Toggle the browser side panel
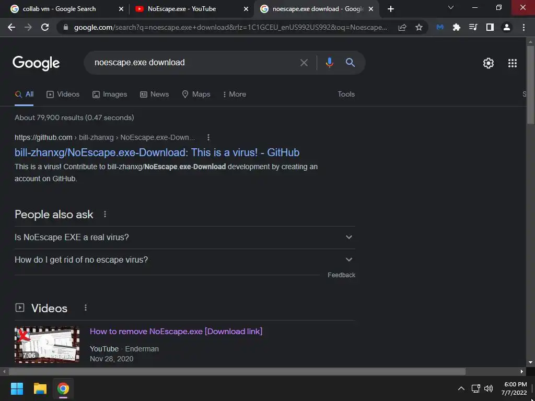Viewport: 535px width, 401px height. tap(490, 27)
